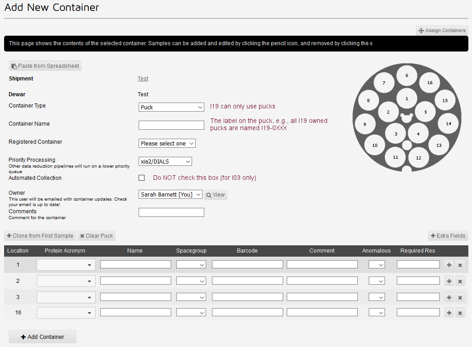Select puck position 3 in the diagram
Image resolution: width=472 pixels, height=347 pixels.
pyautogui.click(x=395, y=134)
